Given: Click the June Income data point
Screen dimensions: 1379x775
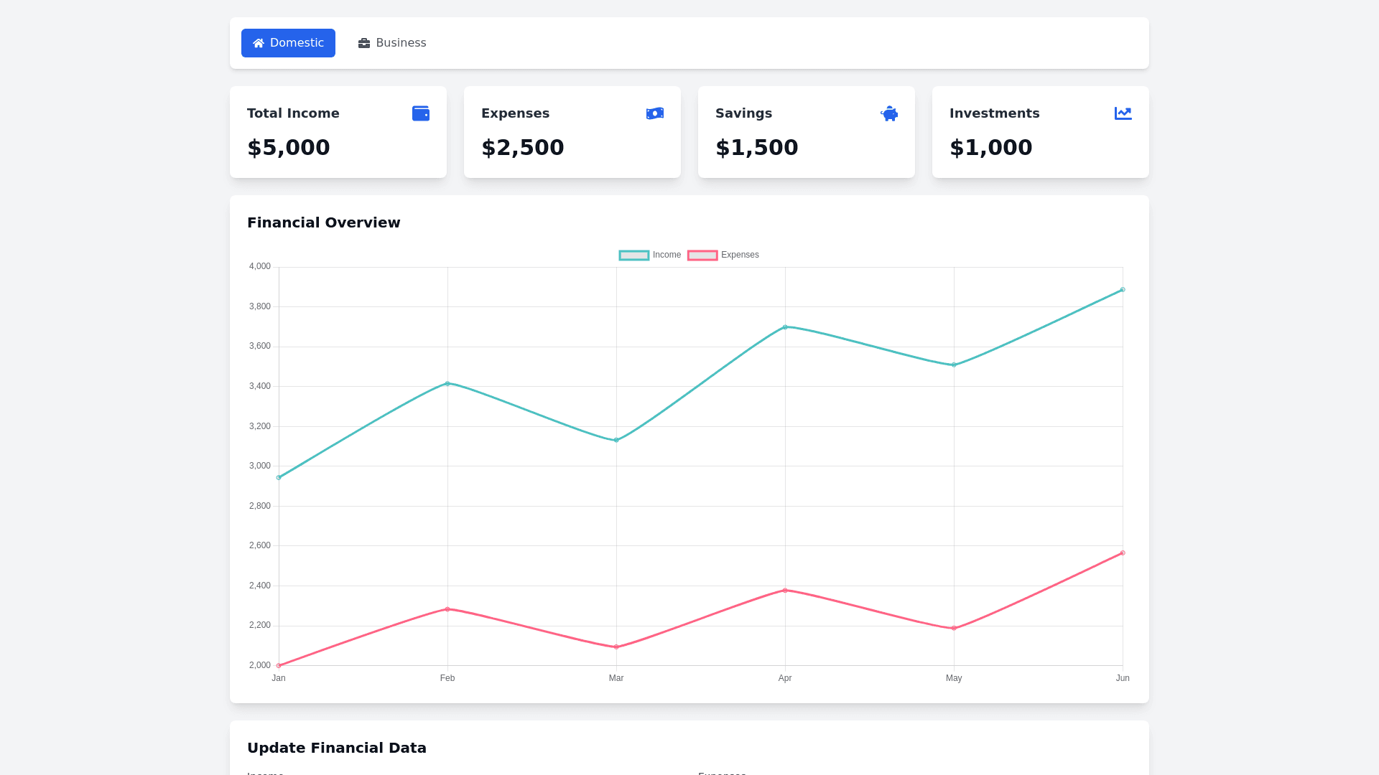Looking at the screenshot, I should [x=1122, y=290].
